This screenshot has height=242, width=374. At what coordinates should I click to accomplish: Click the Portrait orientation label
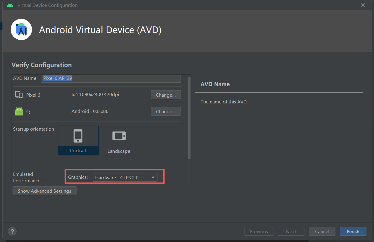pyautogui.click(x=78, y=151)
